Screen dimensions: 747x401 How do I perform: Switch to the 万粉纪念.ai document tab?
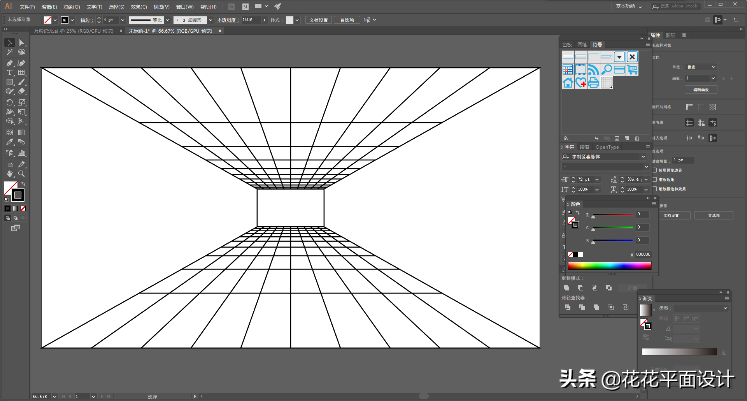[x=74, y=31]
